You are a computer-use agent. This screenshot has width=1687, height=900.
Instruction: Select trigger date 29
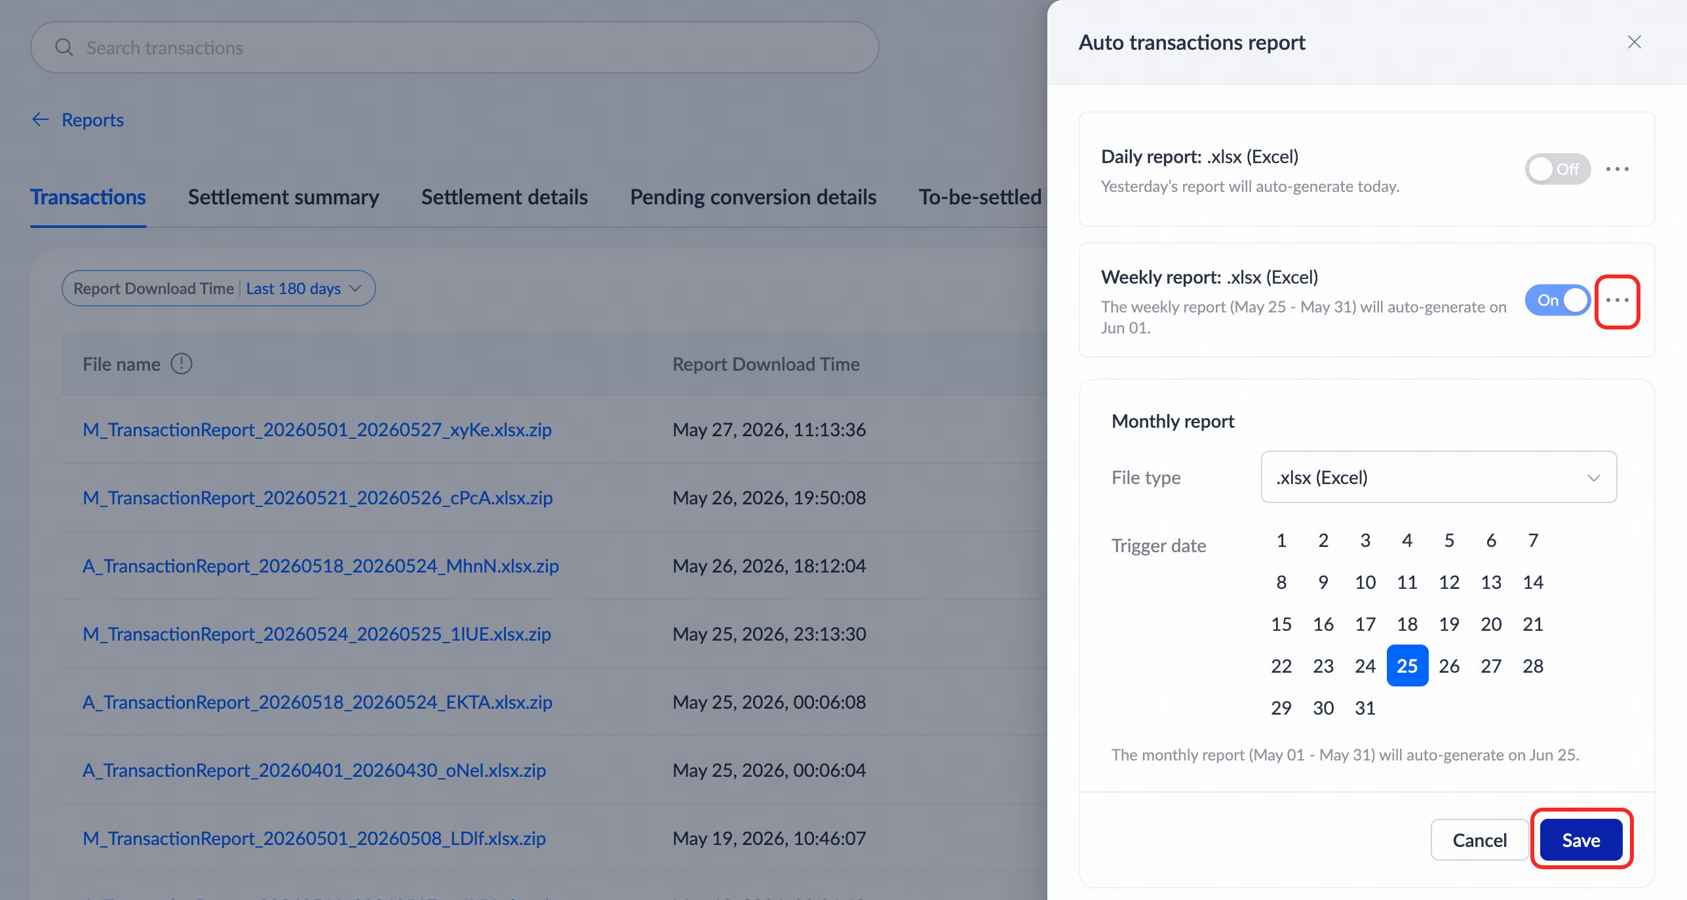[1281, 708]
